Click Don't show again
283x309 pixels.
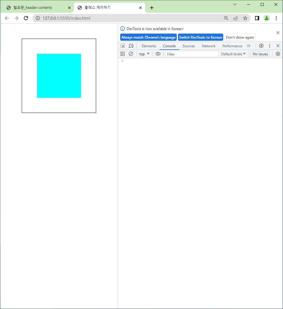pos(240,37)
